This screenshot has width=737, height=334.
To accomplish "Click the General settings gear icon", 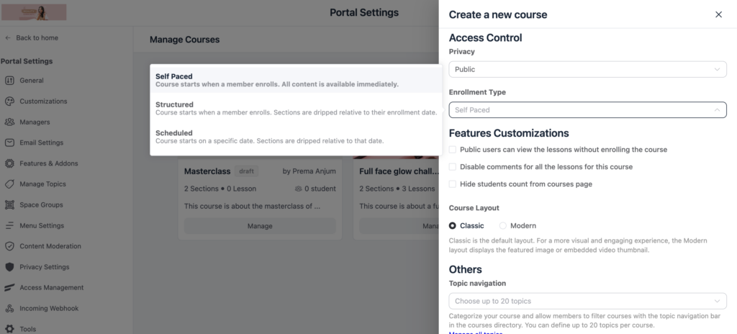I will pos(9,81).
